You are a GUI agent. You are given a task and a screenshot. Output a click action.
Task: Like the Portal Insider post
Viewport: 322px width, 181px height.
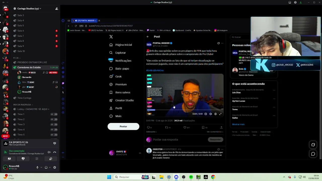185,127
